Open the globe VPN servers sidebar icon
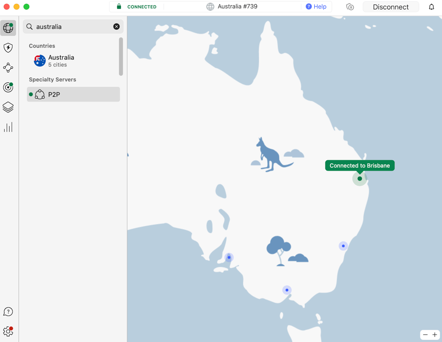Viewport: 442px width, 342px height. (x=8, y=28)
